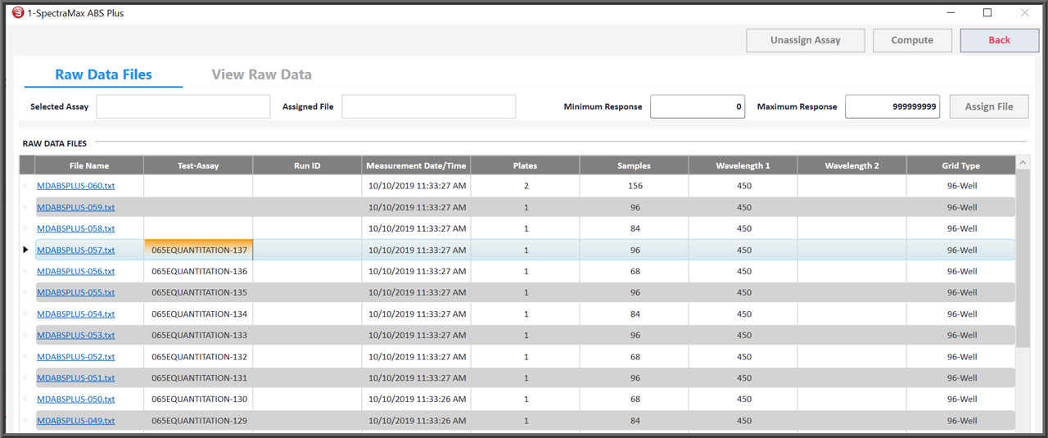Select the 065EQUANTITATION-129 test-assay cell

pos(198,421)
